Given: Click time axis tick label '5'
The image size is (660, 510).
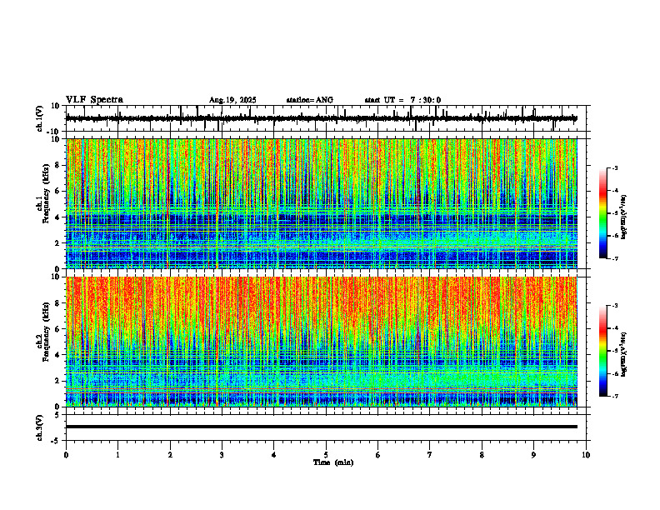Looking at the screenshot, I should (326, 455).
